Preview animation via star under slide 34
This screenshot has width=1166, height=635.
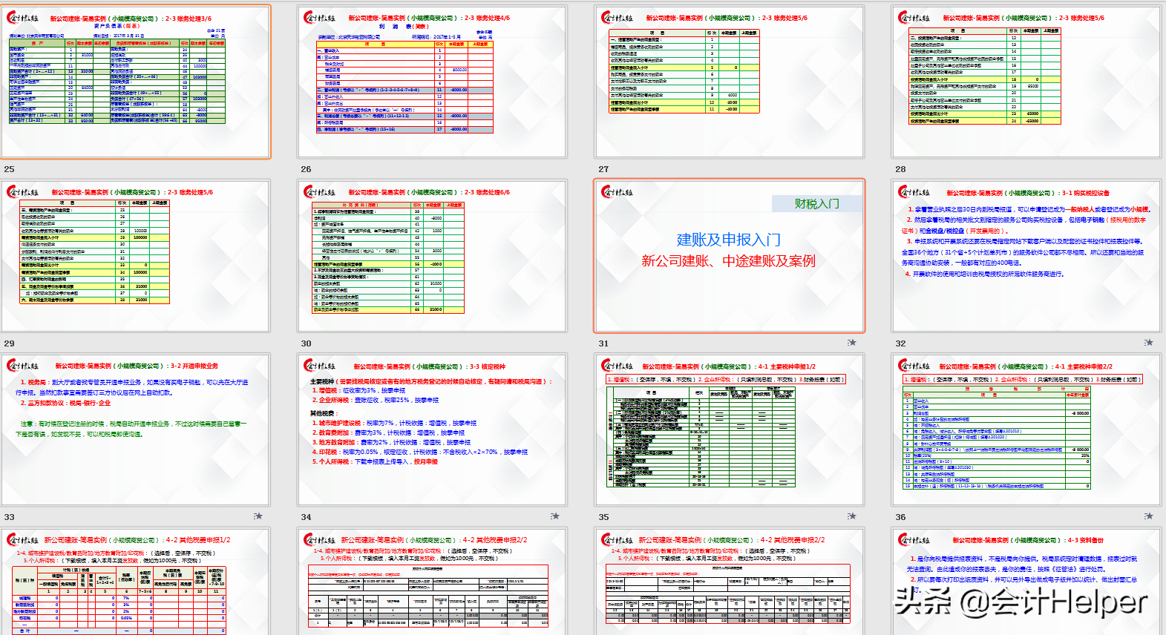tap(555, 516)
